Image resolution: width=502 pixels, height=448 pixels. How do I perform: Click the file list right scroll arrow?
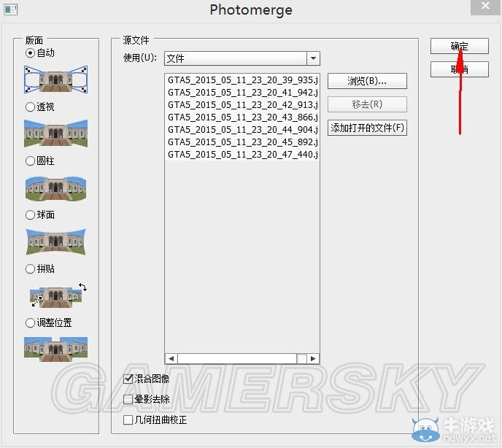313,358
